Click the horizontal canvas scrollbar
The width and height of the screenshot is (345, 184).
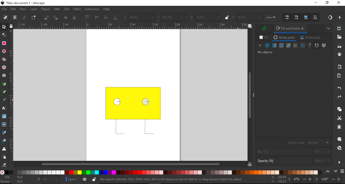pyautogui.click(x=131, y=164)
